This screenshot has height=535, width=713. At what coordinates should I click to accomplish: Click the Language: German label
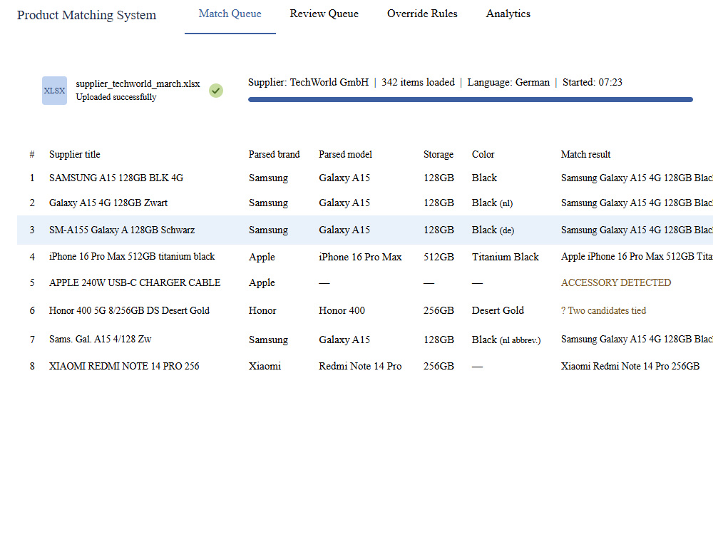point(508,82)
